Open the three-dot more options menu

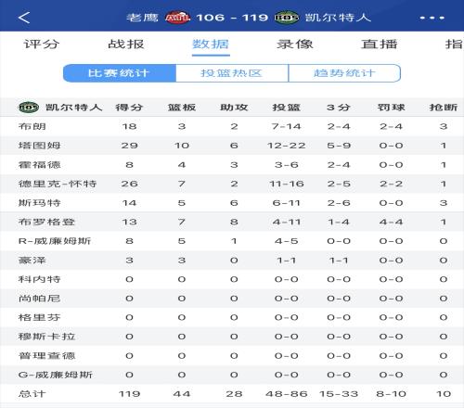pyautogui.click(x=432, y=18)
